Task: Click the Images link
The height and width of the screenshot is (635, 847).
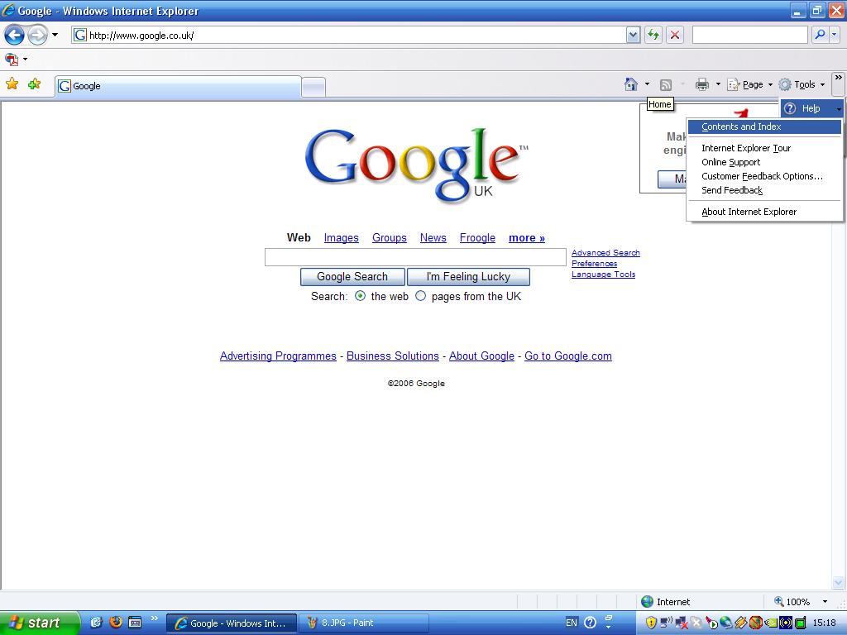Action: pyautogui.click(x=341, y=238)
